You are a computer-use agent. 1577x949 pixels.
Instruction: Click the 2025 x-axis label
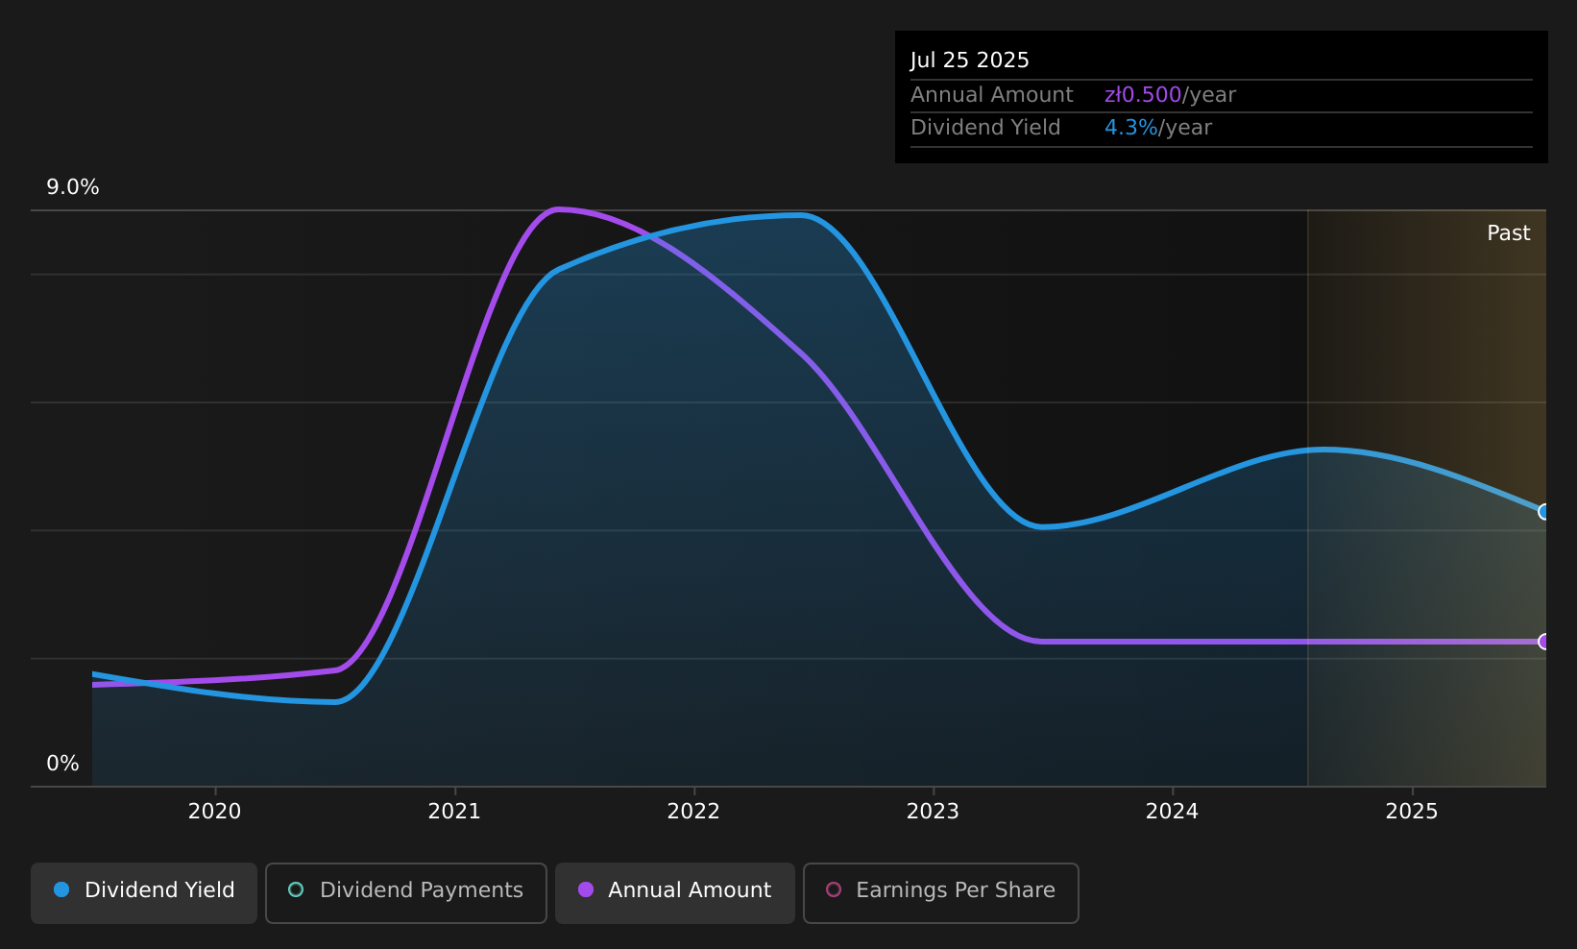click(x=1412, y=812)
